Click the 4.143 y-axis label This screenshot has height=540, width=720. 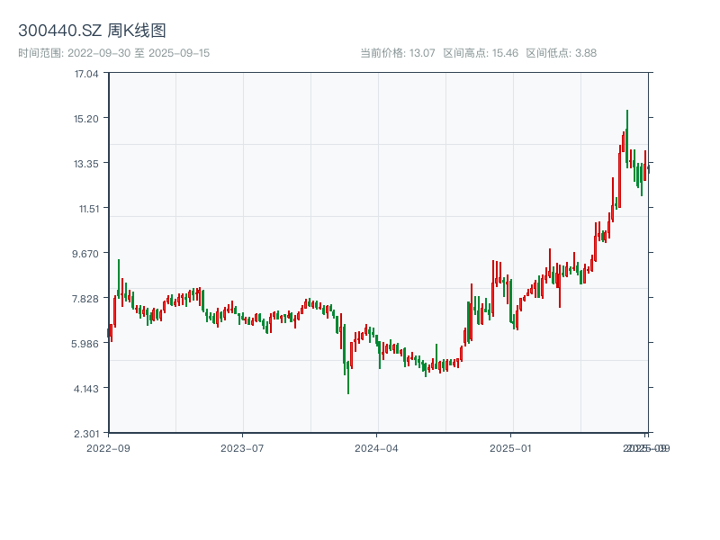pos(86,389)
